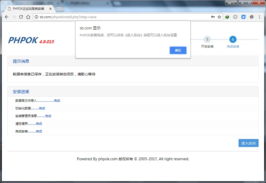Click the 进入后台 button
Image resolution: width=266 pixels, height=183 pixels.
click(248, 143)
